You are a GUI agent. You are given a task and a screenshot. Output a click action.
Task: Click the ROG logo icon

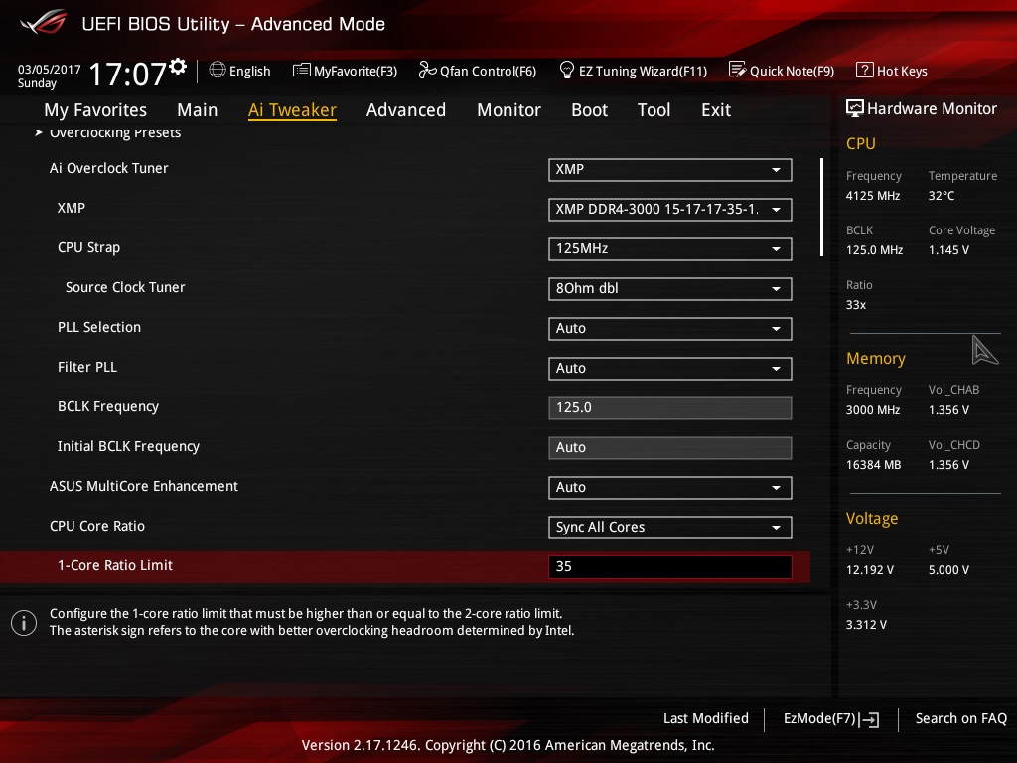[x=44, y=22]
